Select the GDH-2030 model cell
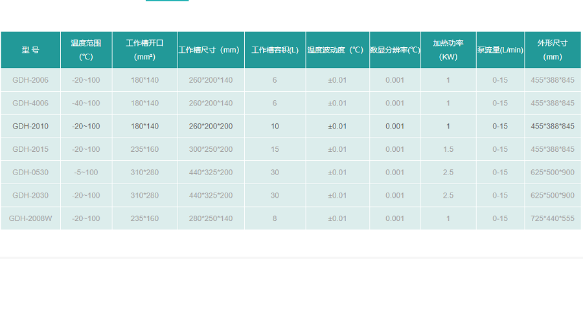The width and height of the screenshot is (583, 314). [30, 195]
